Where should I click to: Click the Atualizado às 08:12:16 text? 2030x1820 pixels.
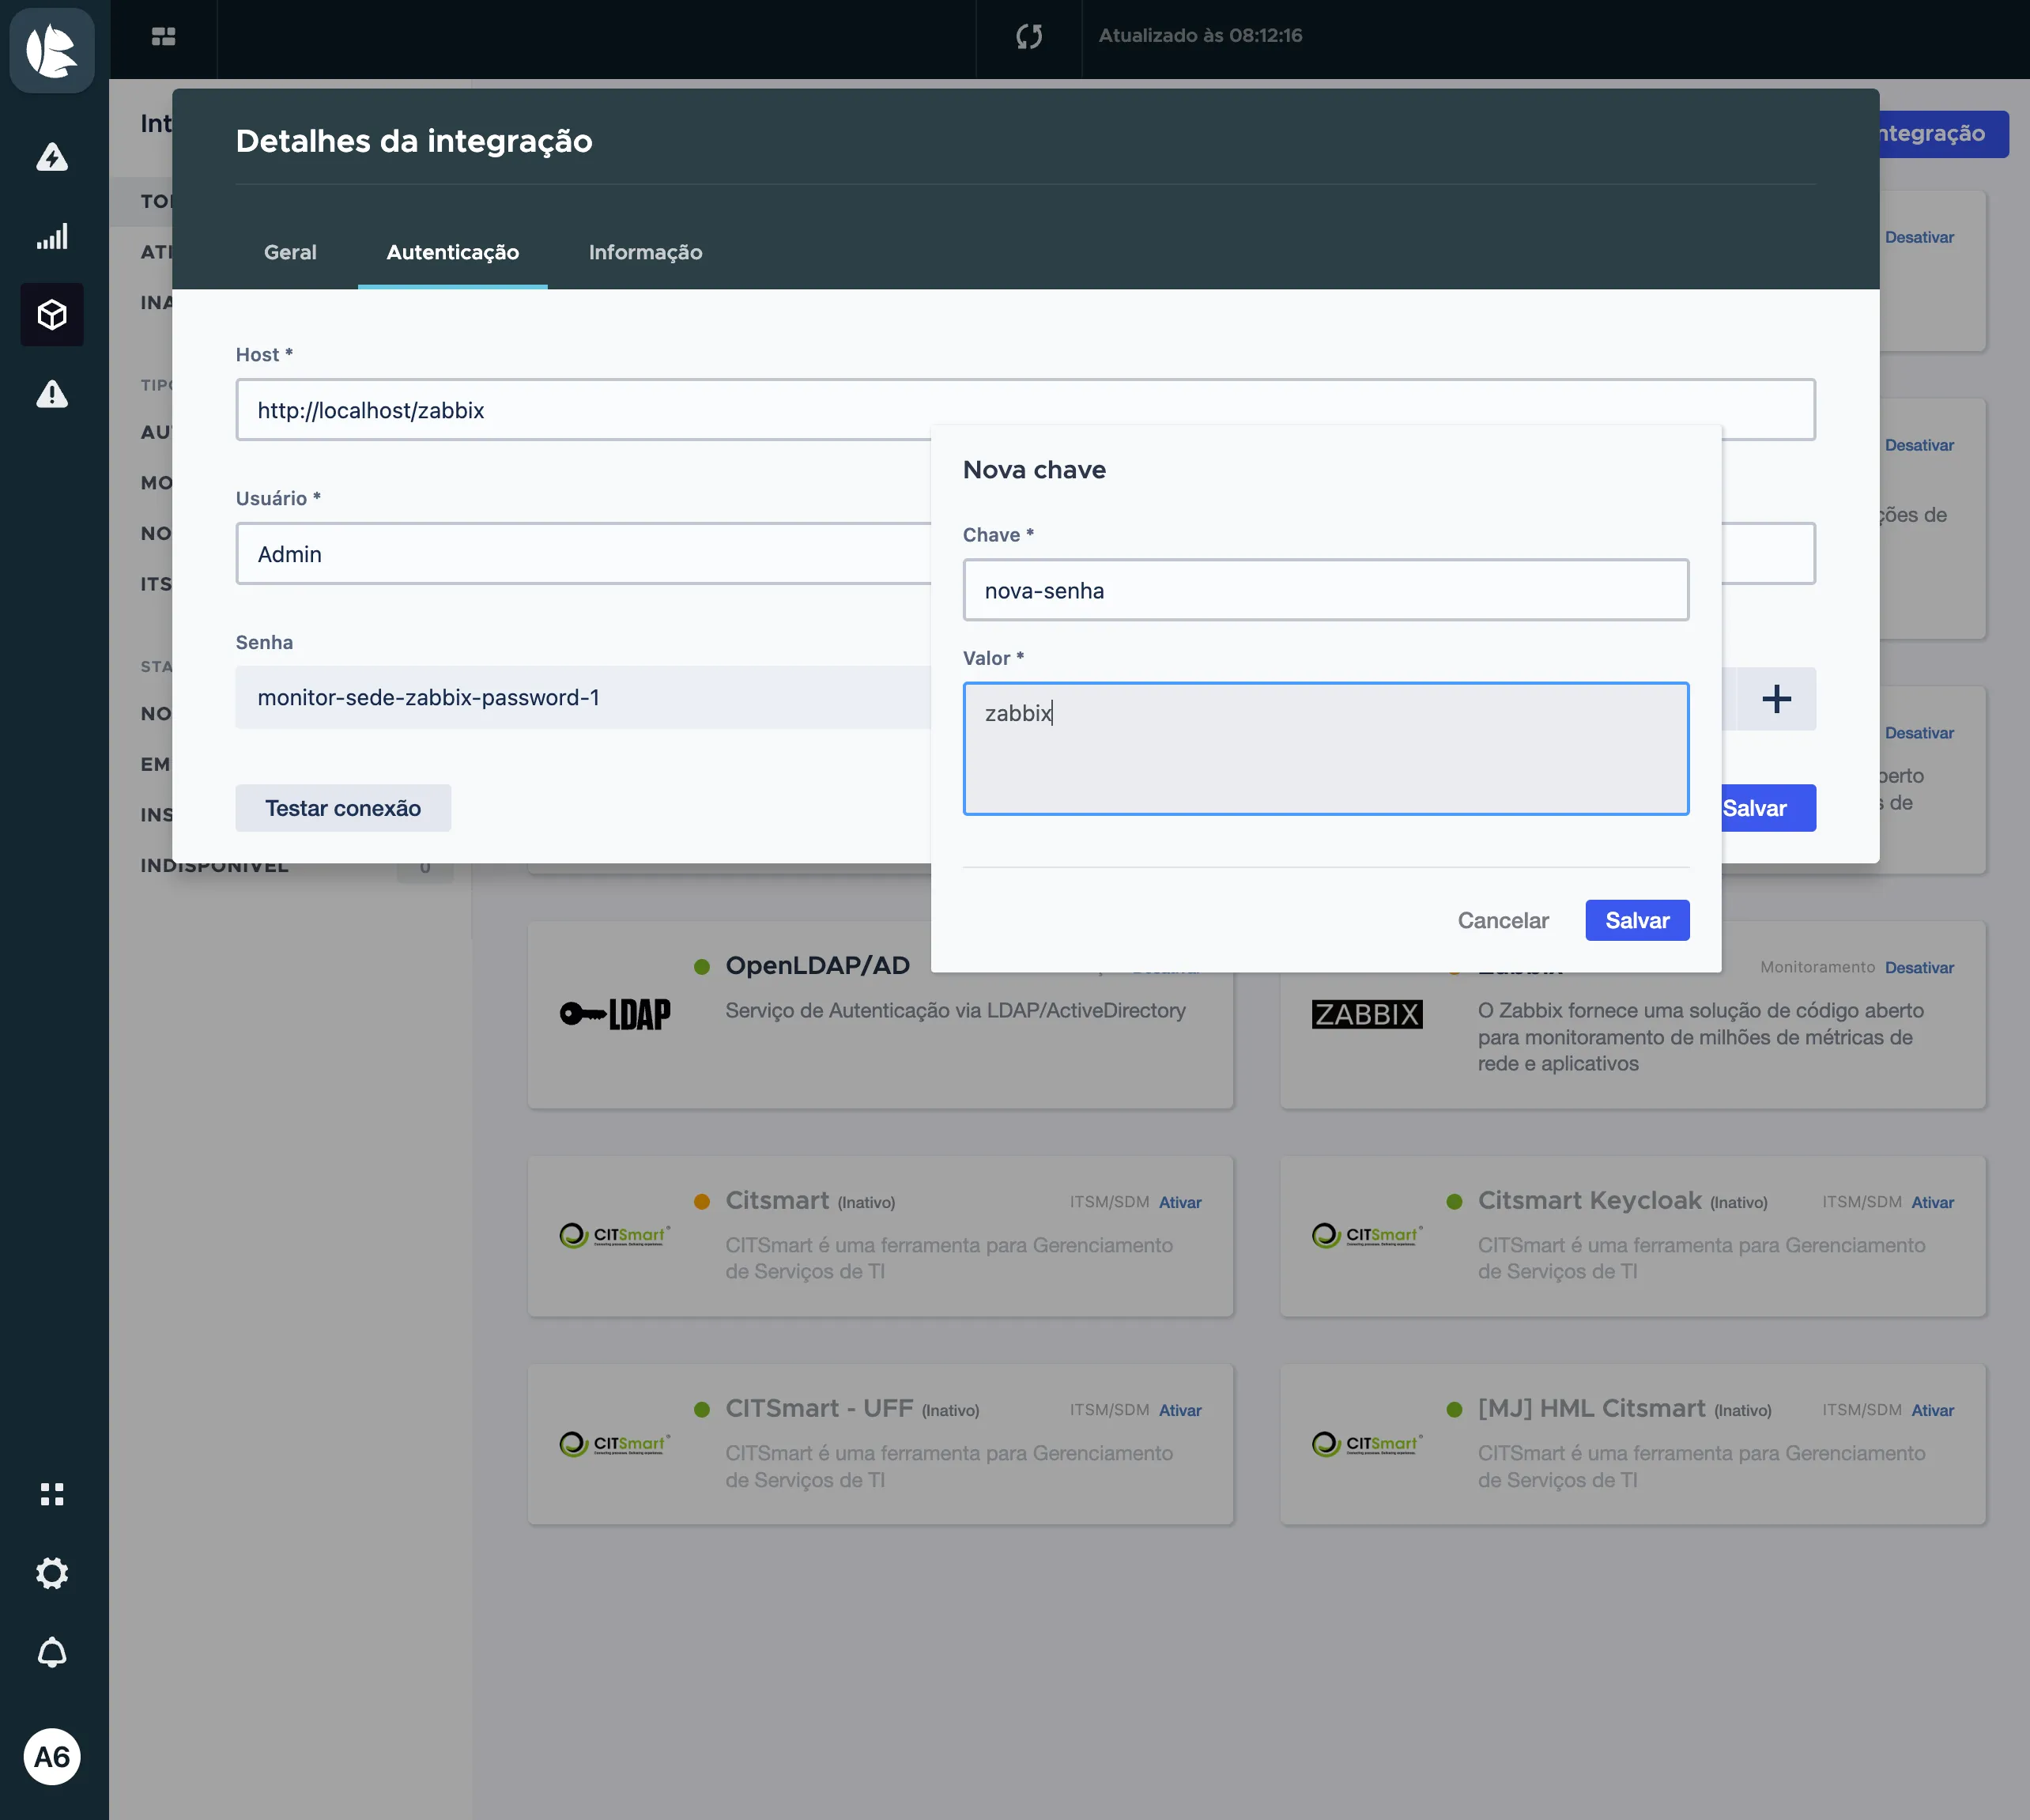tap(1200, 36)
